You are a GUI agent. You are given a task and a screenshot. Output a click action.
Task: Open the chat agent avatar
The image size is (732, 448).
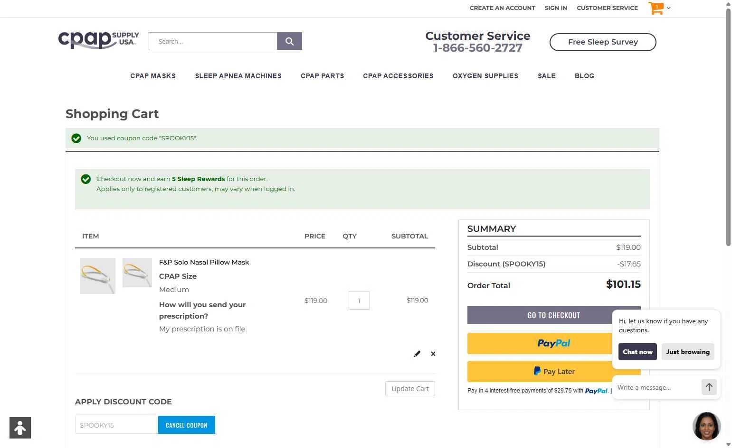(x=706, y=426)
